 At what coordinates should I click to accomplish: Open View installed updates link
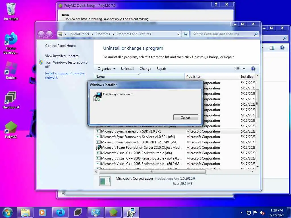tap(62, 56)
